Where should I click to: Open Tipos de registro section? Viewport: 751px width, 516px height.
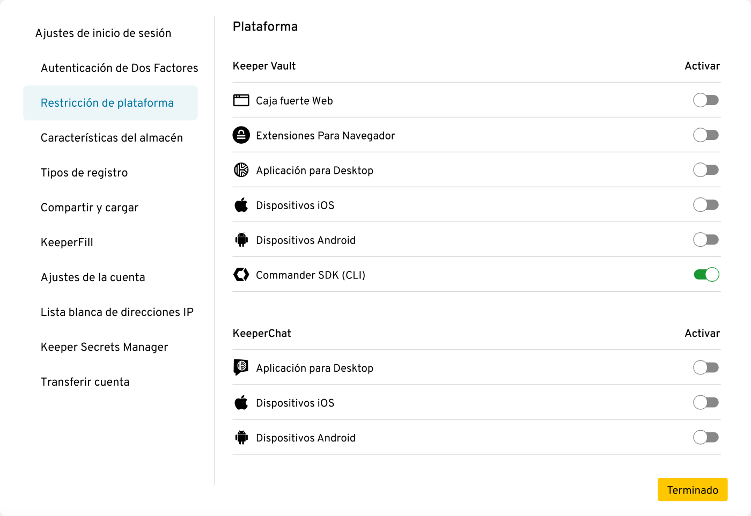click(84, 173)
